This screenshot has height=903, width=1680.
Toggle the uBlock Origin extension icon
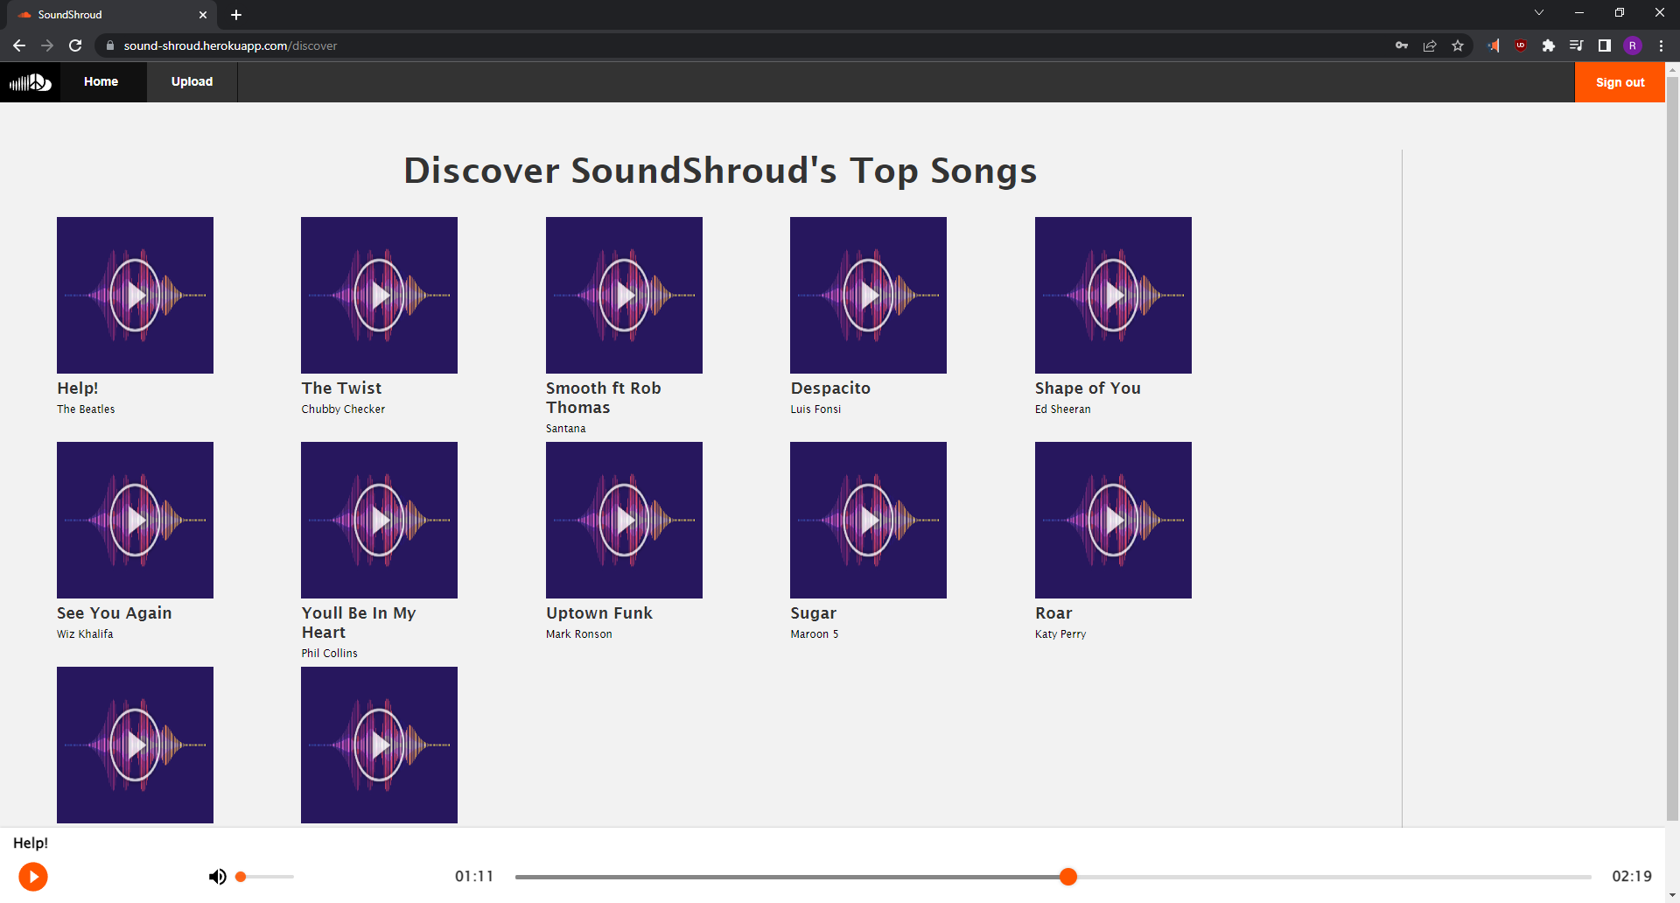(x=1521, y=45)
